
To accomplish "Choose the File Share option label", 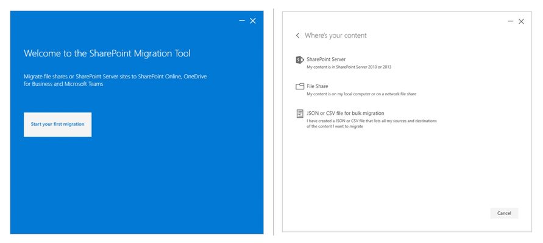I will (318, 86).
